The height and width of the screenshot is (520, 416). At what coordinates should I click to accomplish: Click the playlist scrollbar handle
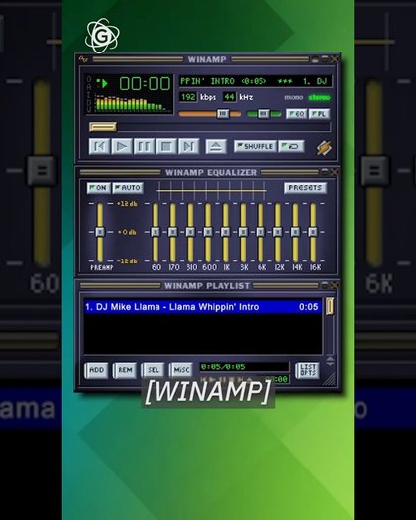(x=330, y=306)
